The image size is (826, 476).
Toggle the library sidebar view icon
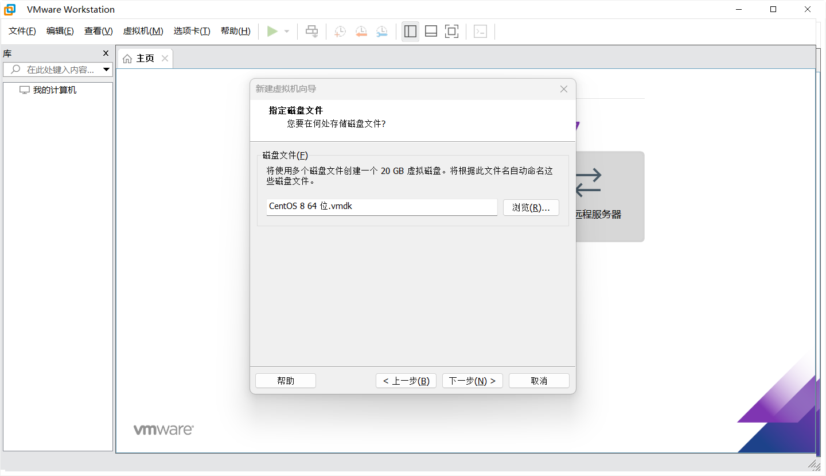pos(410,32)
